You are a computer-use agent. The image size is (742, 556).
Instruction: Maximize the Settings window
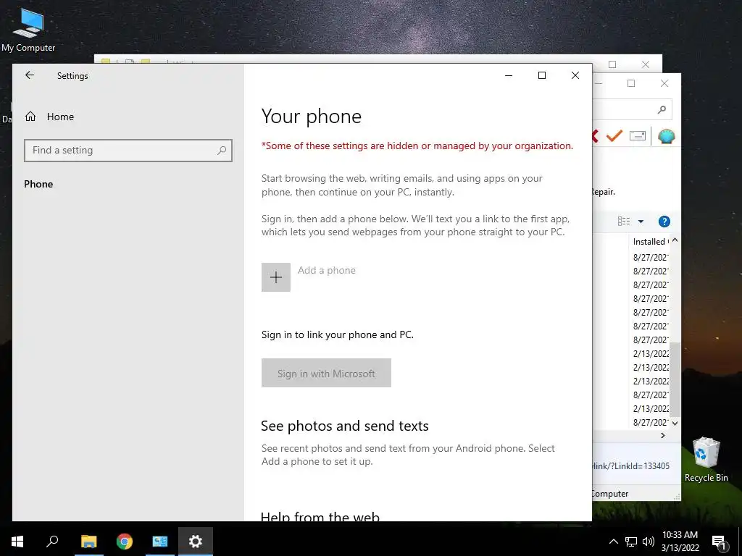pos(542,75)
